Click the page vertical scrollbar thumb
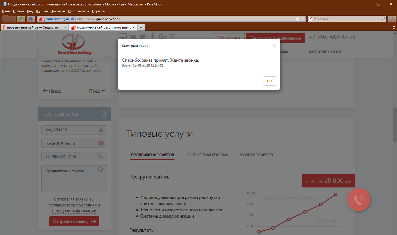397x235 pixels. (395, 125)
